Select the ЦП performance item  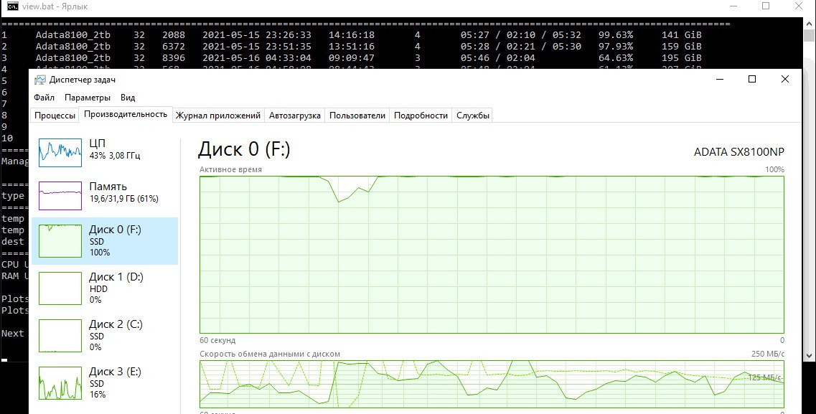click(x=105, y=152)
